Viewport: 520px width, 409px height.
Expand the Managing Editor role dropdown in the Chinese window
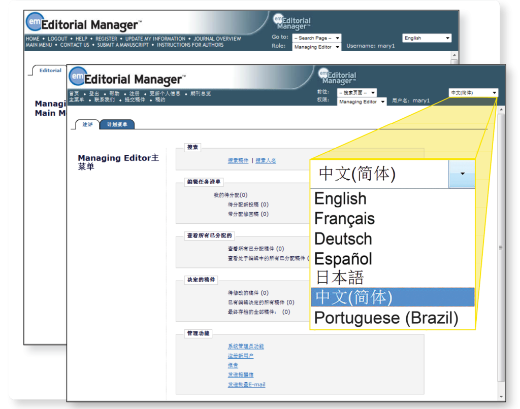click(362, 101)
